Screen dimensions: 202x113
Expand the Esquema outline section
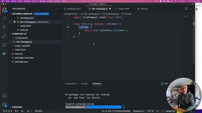click(10, 107)
